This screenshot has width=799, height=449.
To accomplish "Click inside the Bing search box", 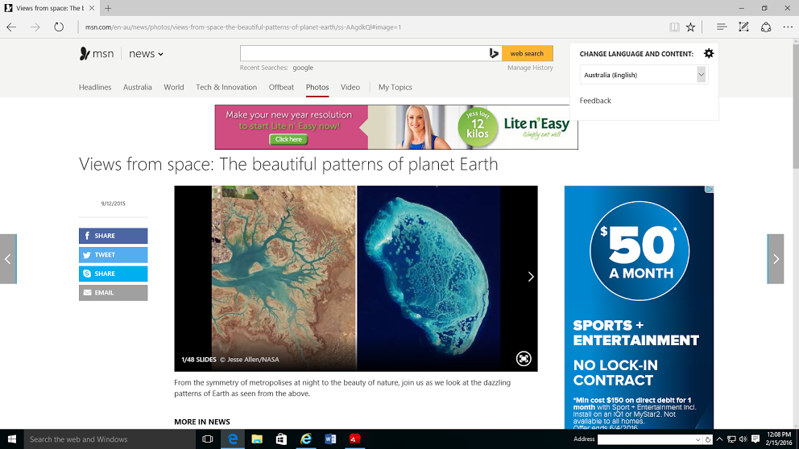I will coord(362,54).
